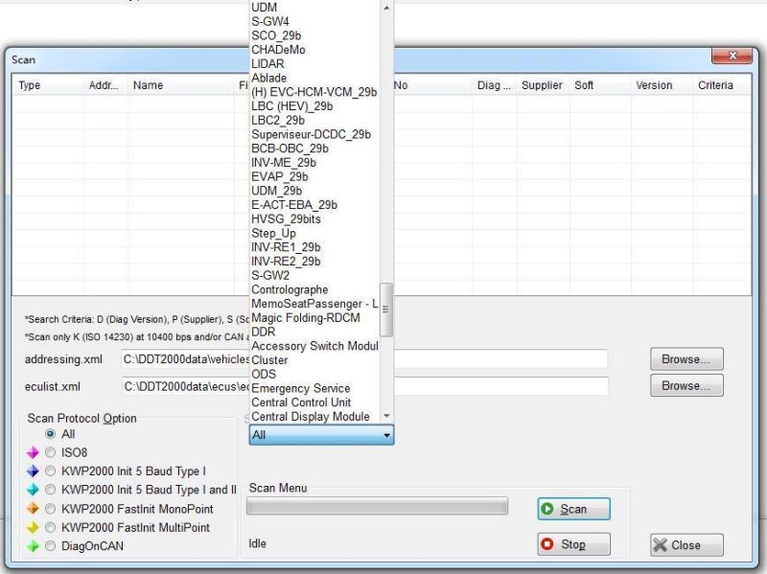
Task: Start scanning with the green Scan button
Action: pos(573,509)
